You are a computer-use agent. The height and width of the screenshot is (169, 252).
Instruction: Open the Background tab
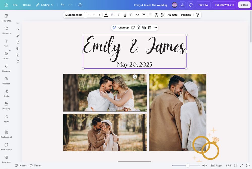tap(6, 134)
